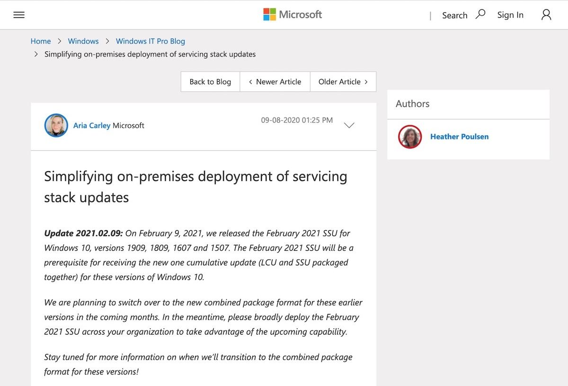Expand the article options chevron
This screenshot has width=568, height=386.
[349, 125]
